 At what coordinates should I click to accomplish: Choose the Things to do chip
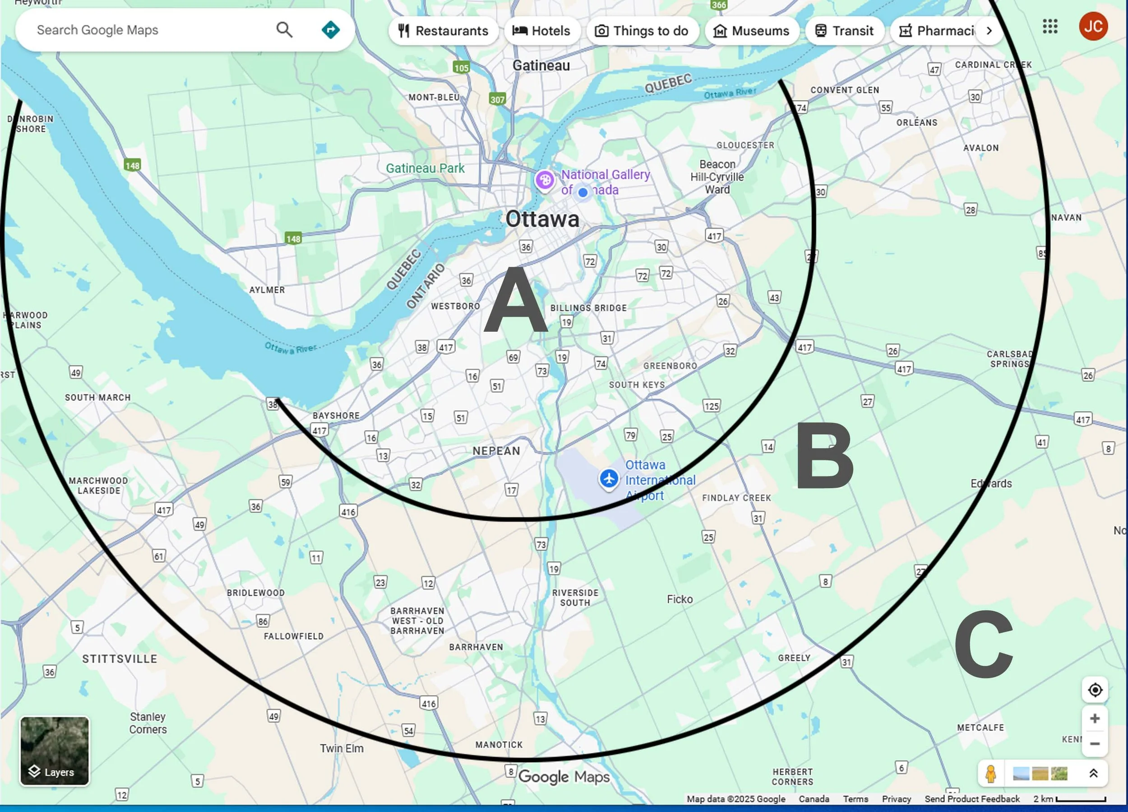click(642, 31)
